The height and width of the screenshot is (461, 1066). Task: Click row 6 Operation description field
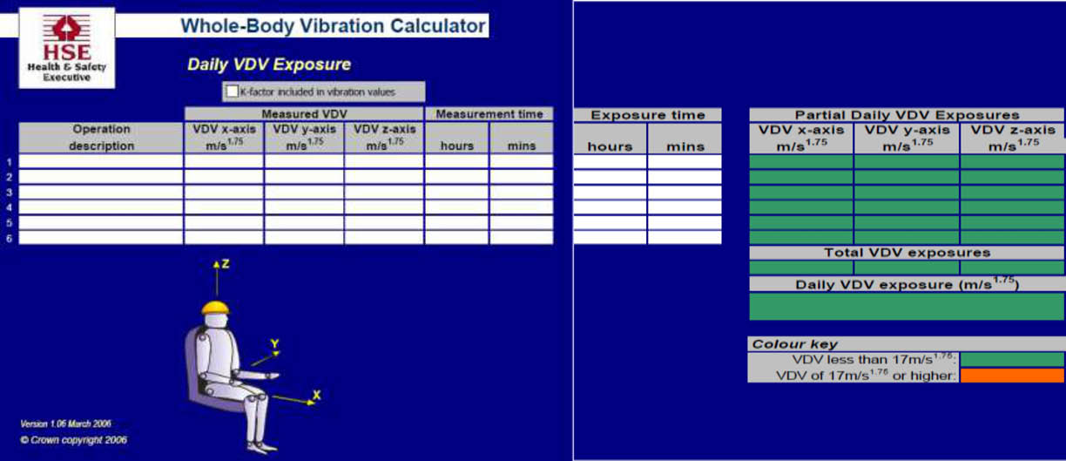[101, 237]
